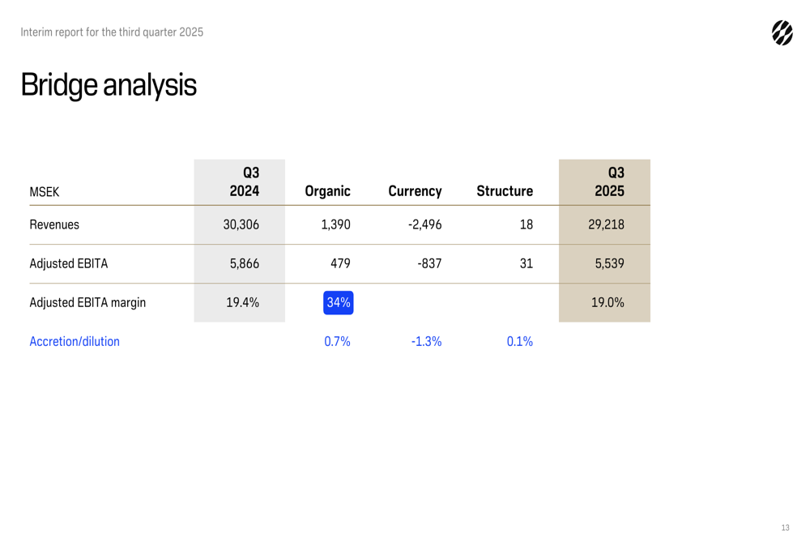
Task: Click the Interim report header text
Action: coord(112,32)
